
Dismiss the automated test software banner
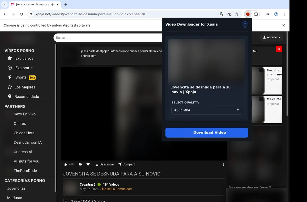click(283, 25)
